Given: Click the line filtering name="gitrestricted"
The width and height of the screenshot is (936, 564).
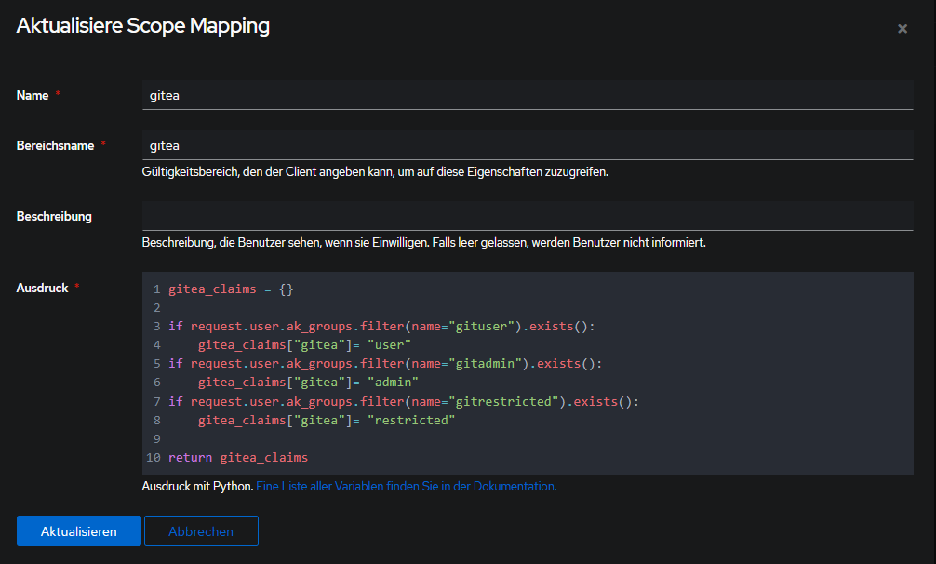Looking at the screenshot, I should click(x=403, y=401).
